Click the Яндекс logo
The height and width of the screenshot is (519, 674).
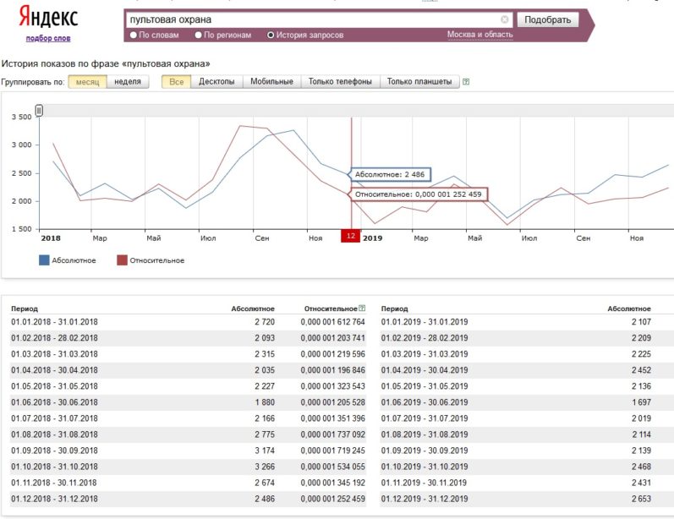pos(48,18)
